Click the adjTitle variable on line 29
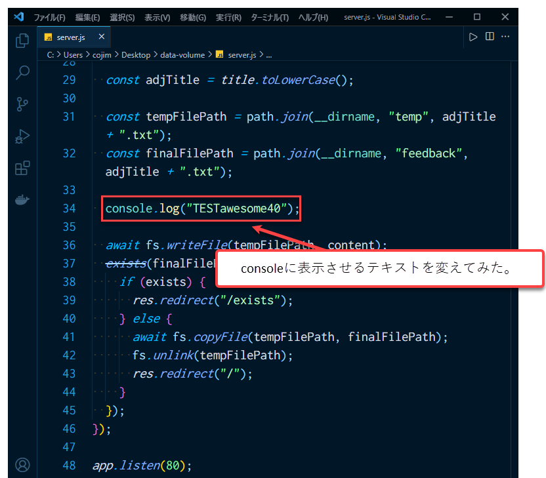The image size is (546, 478). [x=173, y=80]
